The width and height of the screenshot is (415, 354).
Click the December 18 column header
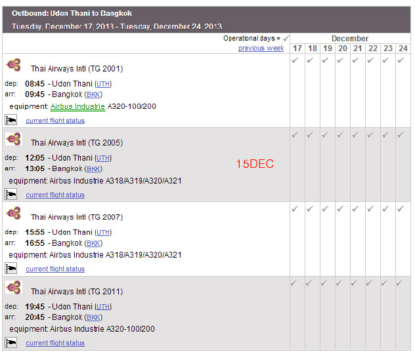(x=313, y=49)
